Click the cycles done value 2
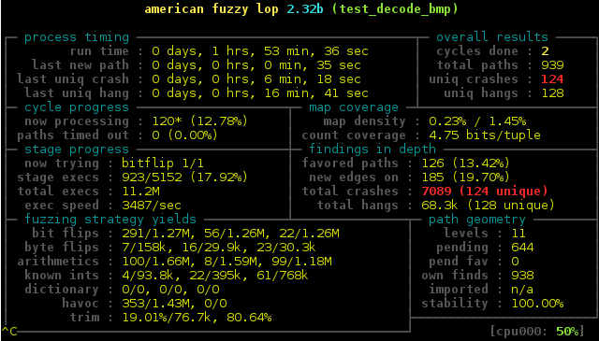The height and width of the screenshot is (341, 599). (x=545, y=51)
